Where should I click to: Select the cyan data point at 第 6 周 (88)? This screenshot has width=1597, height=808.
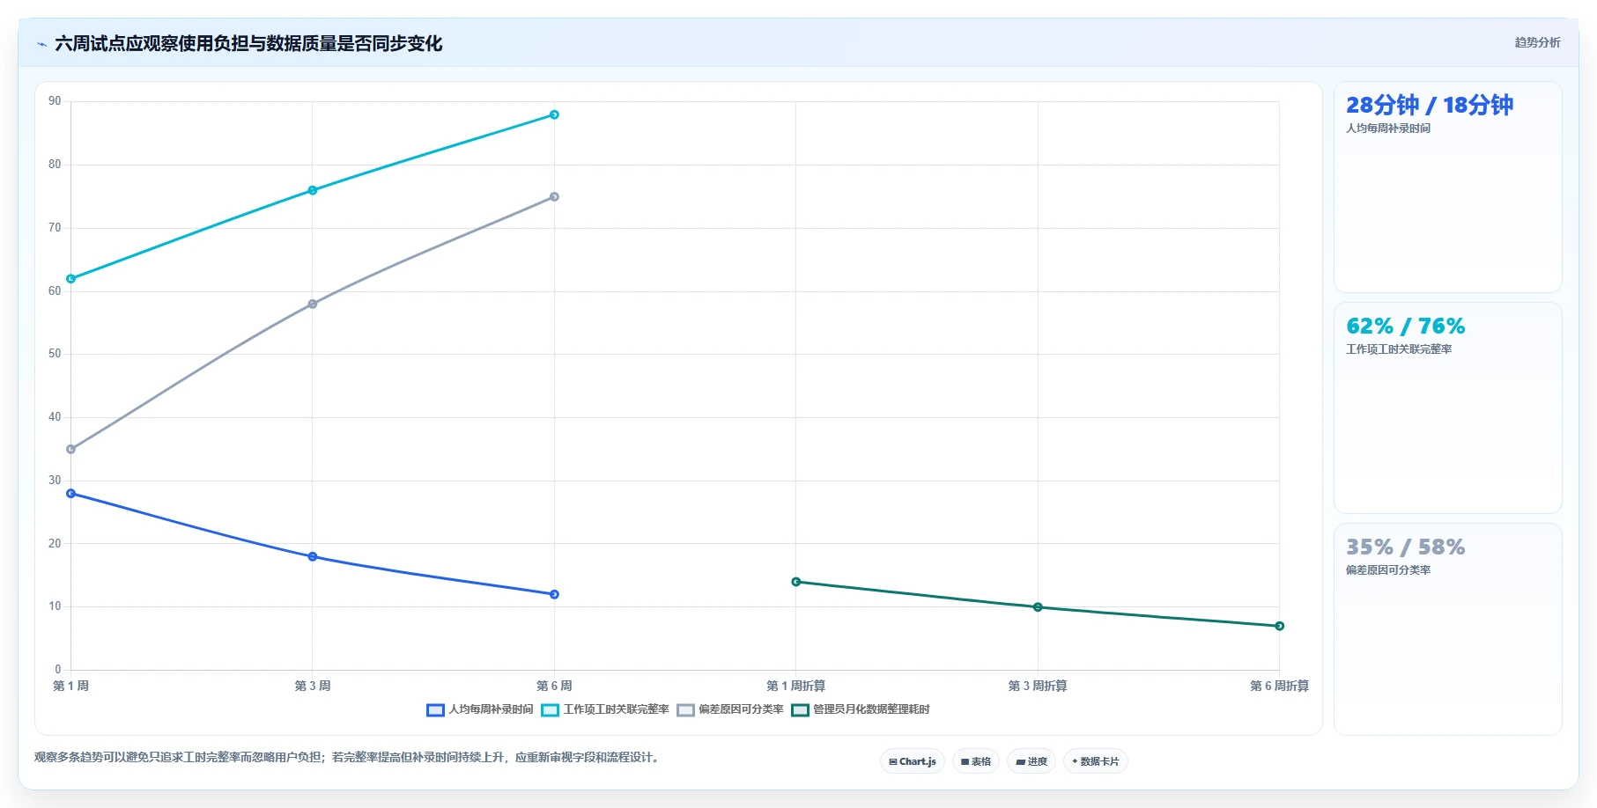[554, 114]
